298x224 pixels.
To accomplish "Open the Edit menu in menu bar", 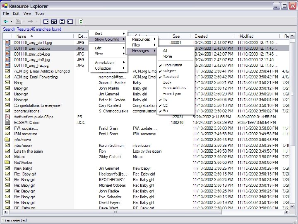I will coord(16,14).
